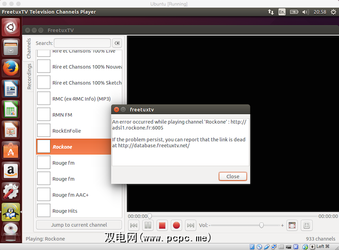Select FreetuxTV penguin icon in the dock

[11, 212]
